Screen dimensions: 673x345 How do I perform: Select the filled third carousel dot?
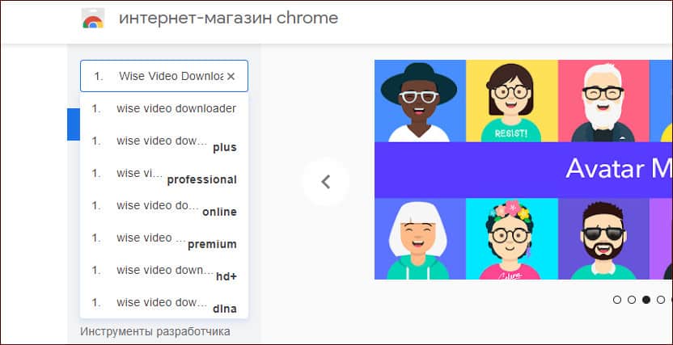click(646, 300)
